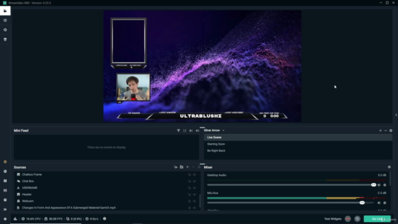Start recording with REC button

pyautogui.click(x=348, y=219)
